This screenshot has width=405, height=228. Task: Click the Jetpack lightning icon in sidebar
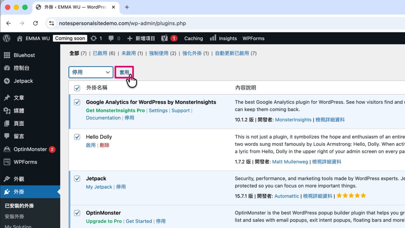pyautogui.click(x=7, y=81)
